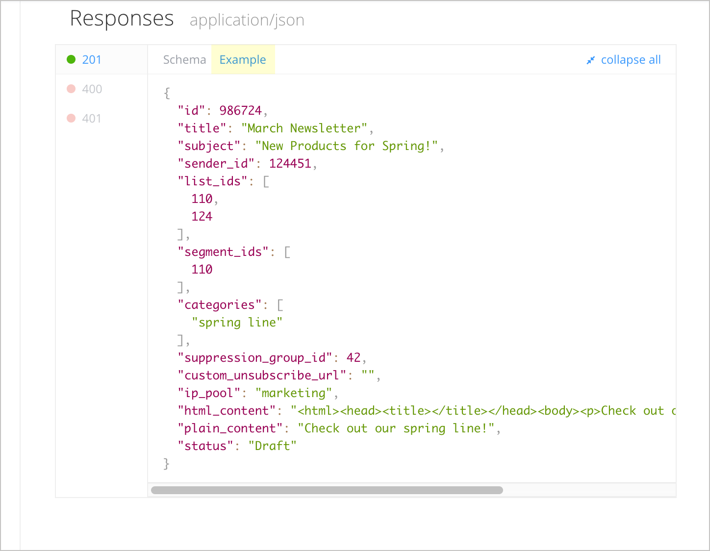The width and height of the screenshot is (710, 551).
Task: Collapse the segment_ids array bracket
Action: point(287,252)
